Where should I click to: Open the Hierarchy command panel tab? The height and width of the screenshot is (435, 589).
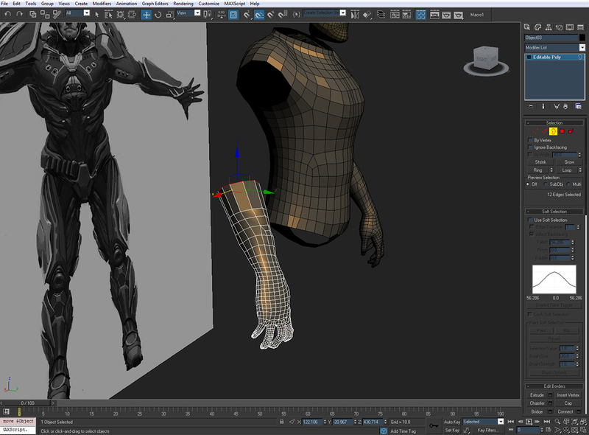pyautogui.click(x=549, y=27)
